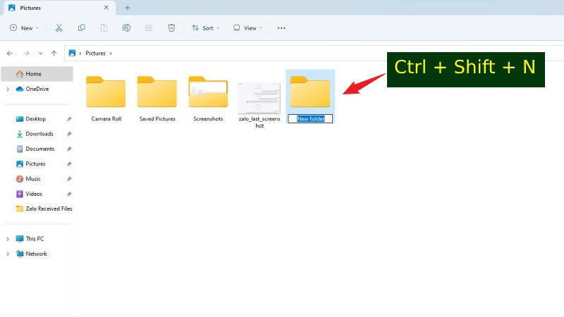
Task: Click Pictures breadcrumb in address bar
Action: coord(95,54)
